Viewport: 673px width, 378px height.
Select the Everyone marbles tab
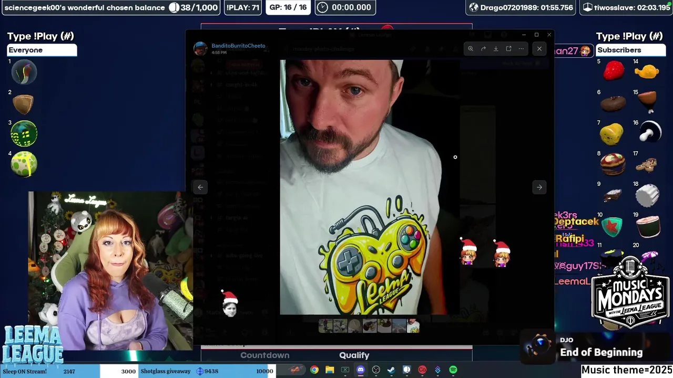(x=42, y=50)
